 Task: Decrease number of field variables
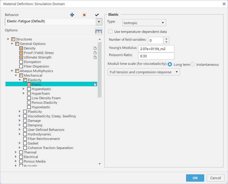coord(166,42)
